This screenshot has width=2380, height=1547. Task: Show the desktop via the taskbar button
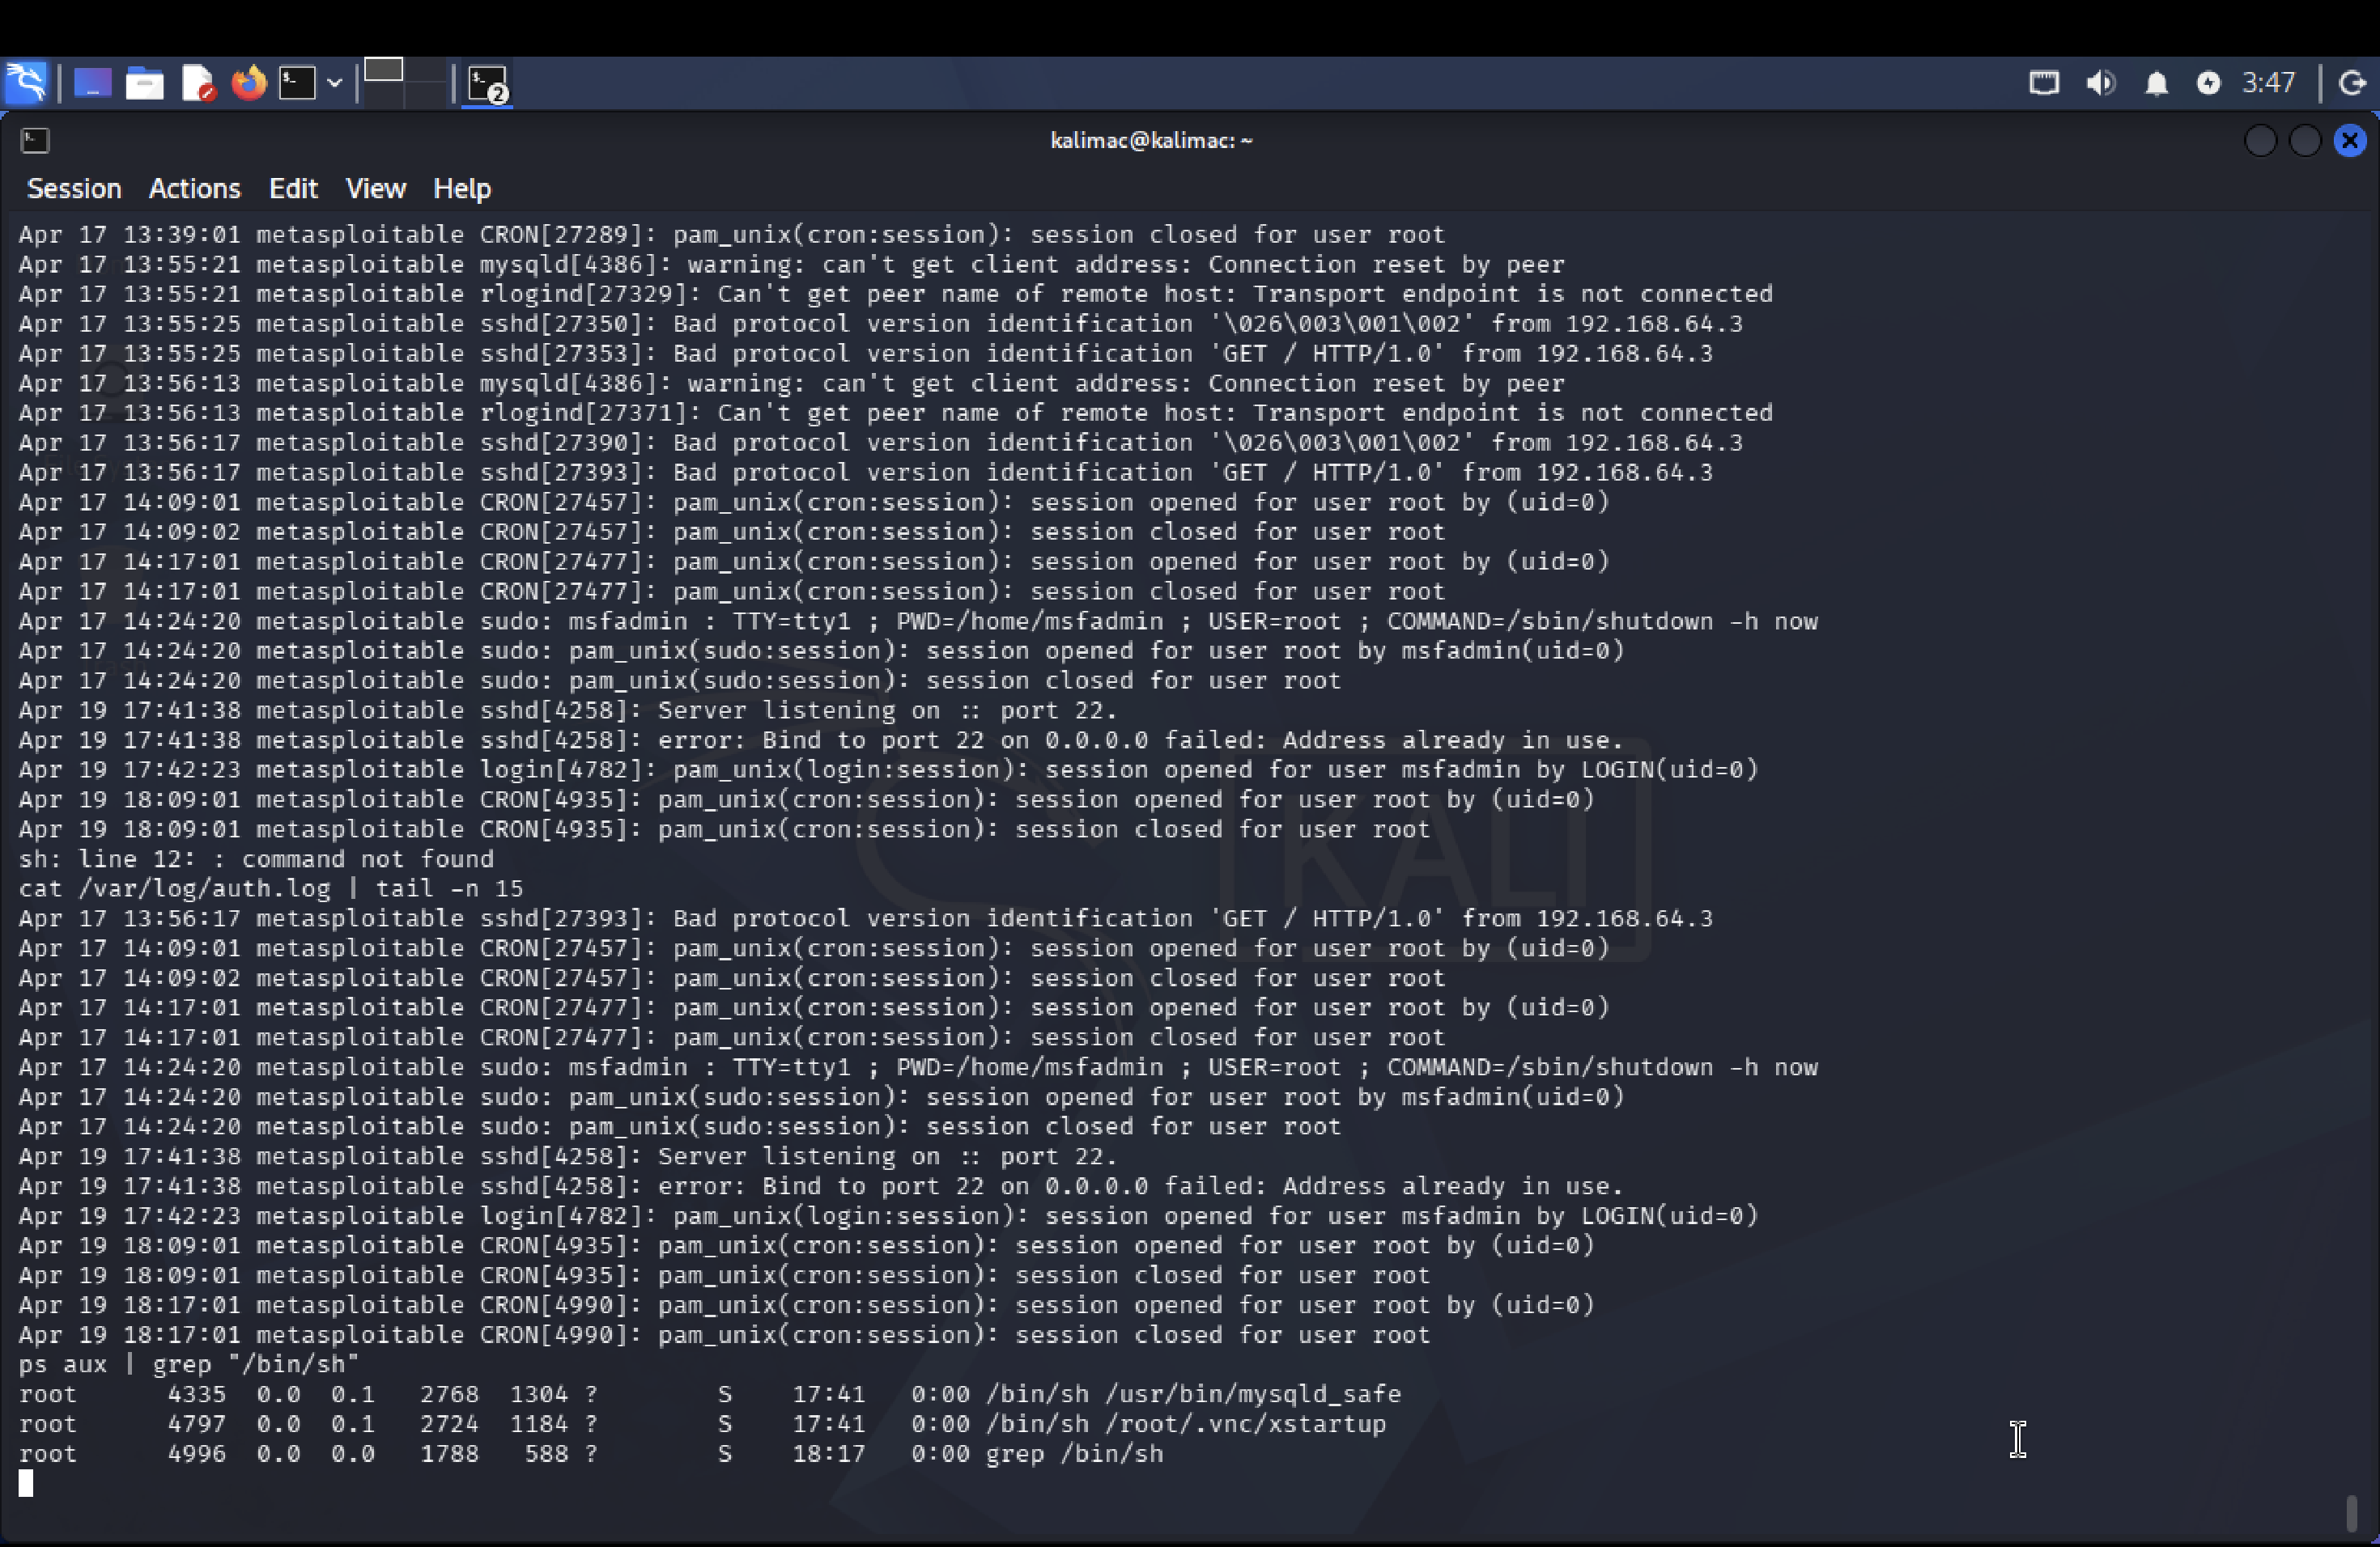point(92,83)
